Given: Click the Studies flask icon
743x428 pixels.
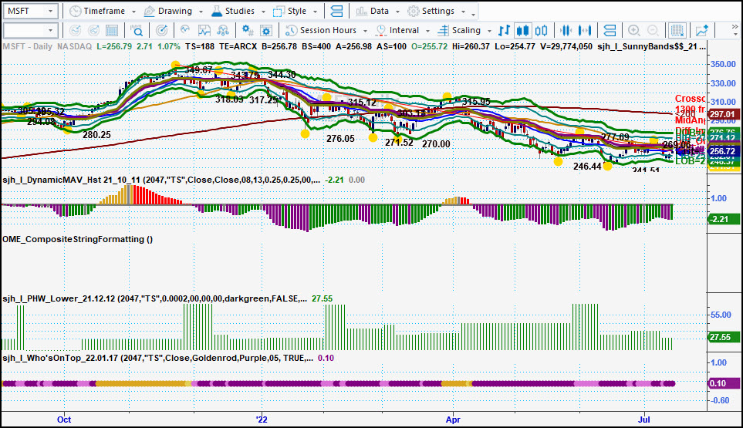Looking at the screenshot, I should (x=217, y=11).
